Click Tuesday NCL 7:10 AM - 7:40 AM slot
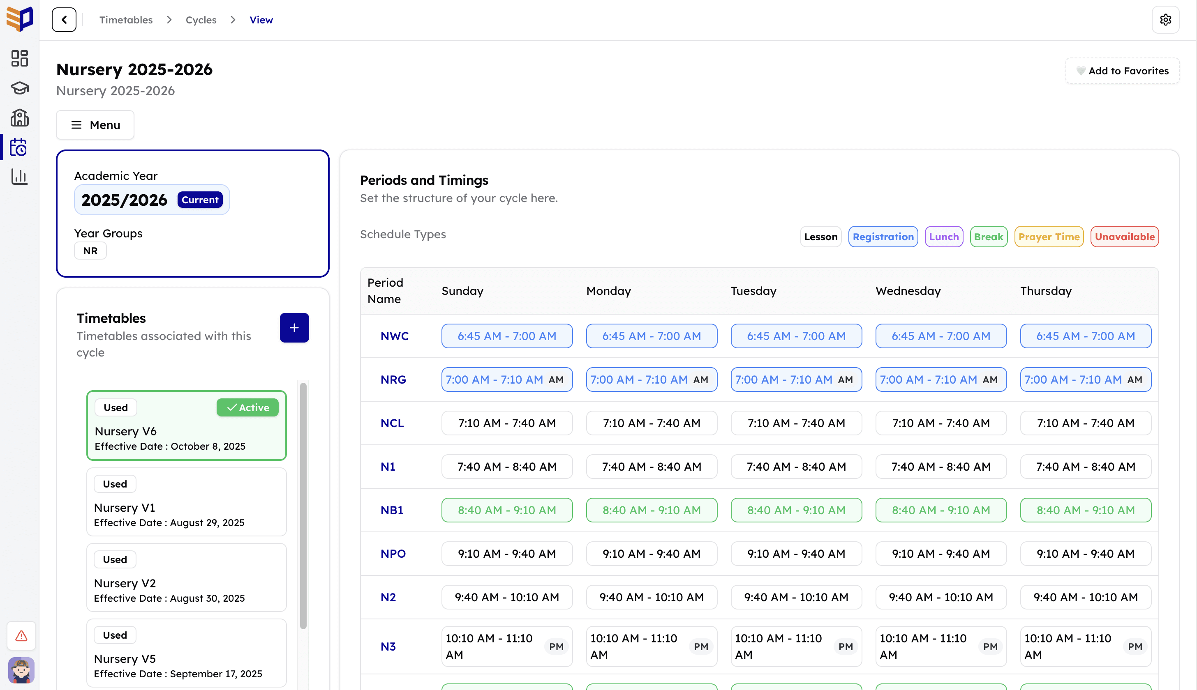The height and width of the screenshot is (690, 1197). point(796,423)
